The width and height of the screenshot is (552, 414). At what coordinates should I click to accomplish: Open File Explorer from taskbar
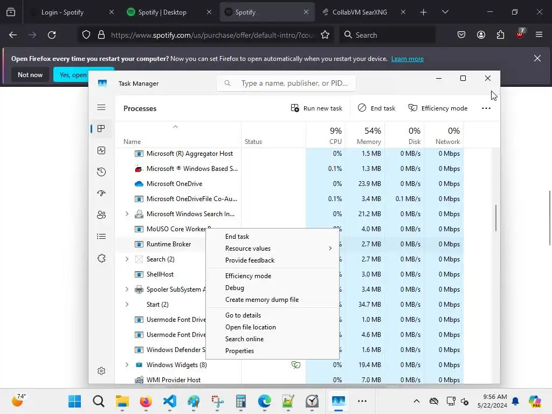tap(122, 401)
